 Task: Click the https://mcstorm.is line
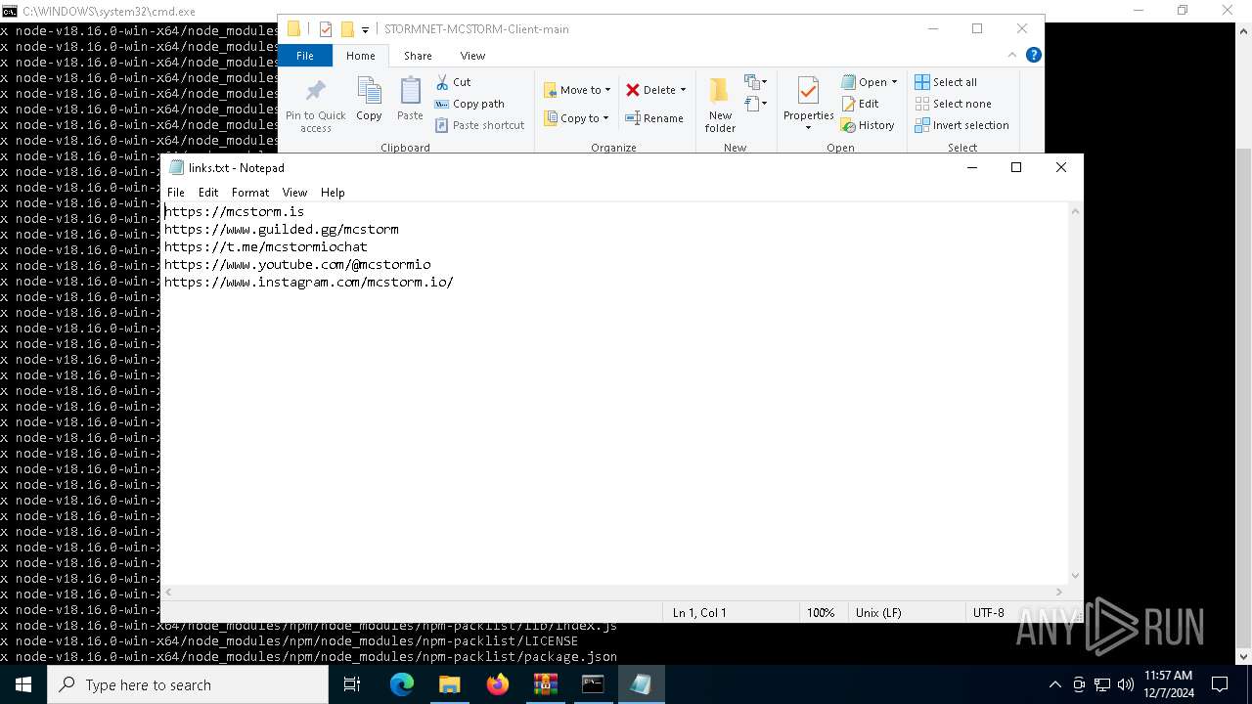tap(234, 211)
